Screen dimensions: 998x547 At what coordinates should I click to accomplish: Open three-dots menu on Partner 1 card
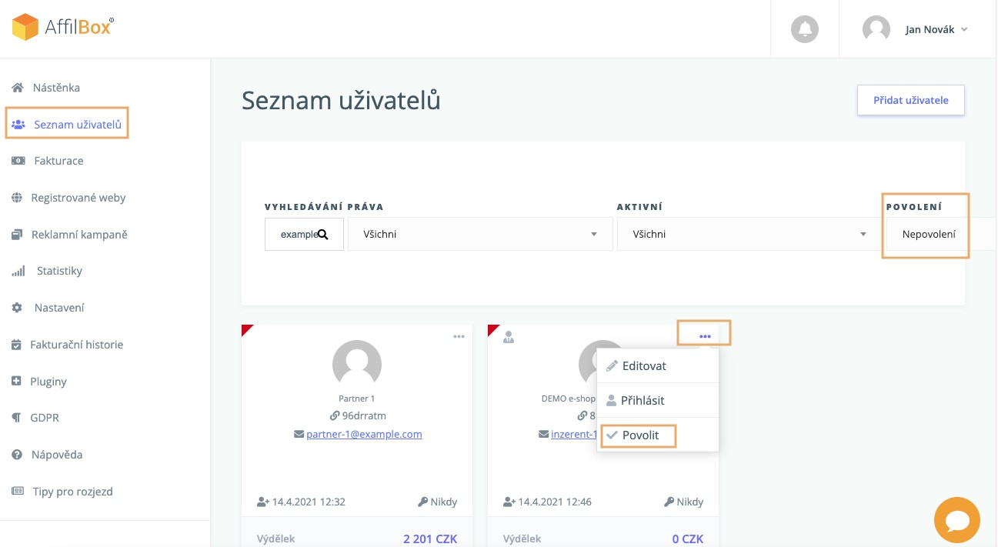459,336
